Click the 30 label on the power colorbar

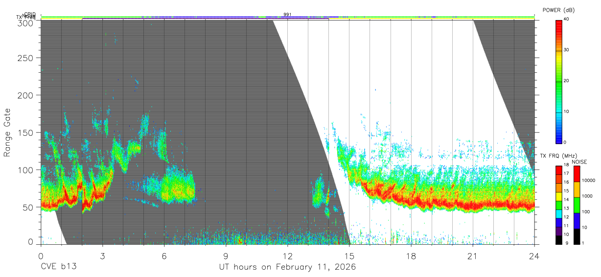point(566,50)
